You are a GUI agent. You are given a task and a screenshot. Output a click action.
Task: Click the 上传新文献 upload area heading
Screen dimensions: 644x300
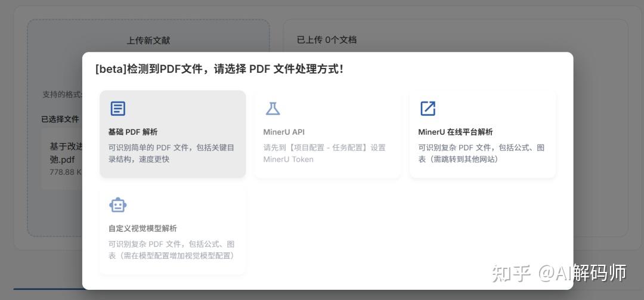(x=148, y=41)
